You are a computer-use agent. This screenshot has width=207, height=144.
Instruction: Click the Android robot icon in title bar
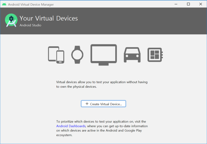(4, 4)
